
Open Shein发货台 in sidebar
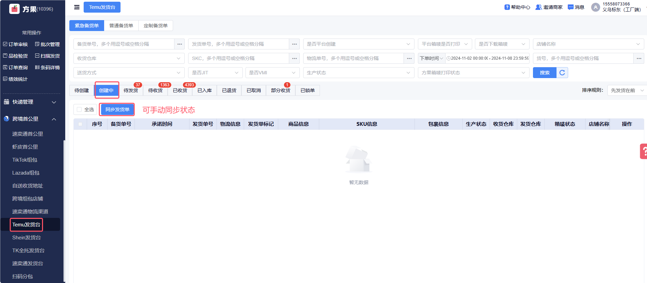point(27,238)
